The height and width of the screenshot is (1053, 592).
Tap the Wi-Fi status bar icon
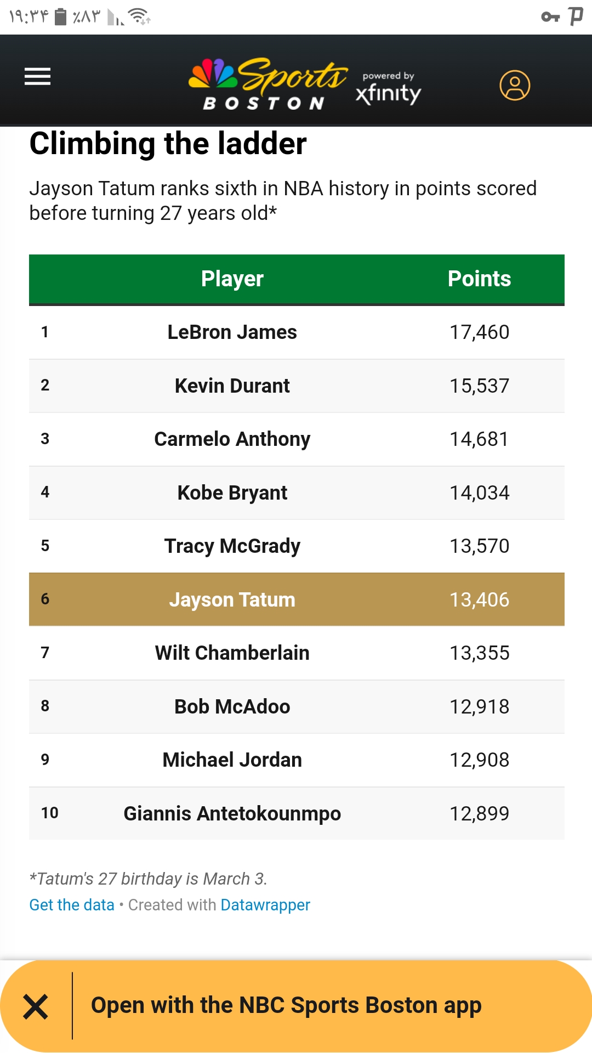tap(140, 17)
